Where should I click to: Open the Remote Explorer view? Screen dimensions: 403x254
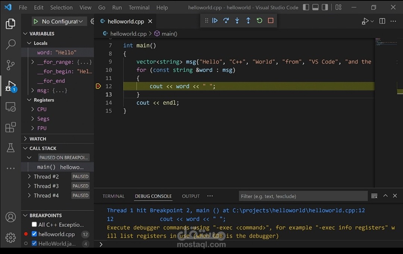[10, 106]
